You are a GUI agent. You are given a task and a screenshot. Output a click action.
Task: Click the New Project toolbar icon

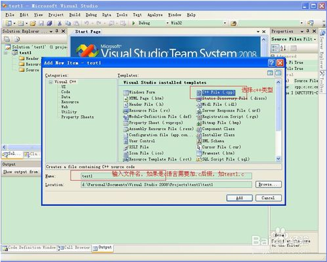[x=9, y=23]
